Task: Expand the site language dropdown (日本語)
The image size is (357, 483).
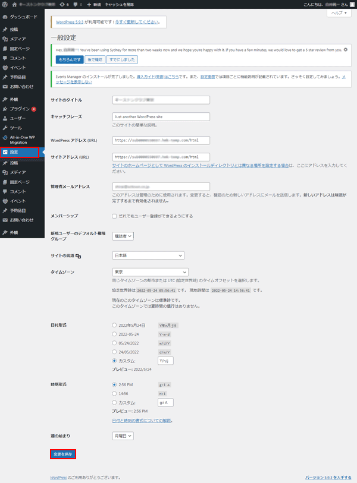Action: pyautogui.click(x=148, y=255)
